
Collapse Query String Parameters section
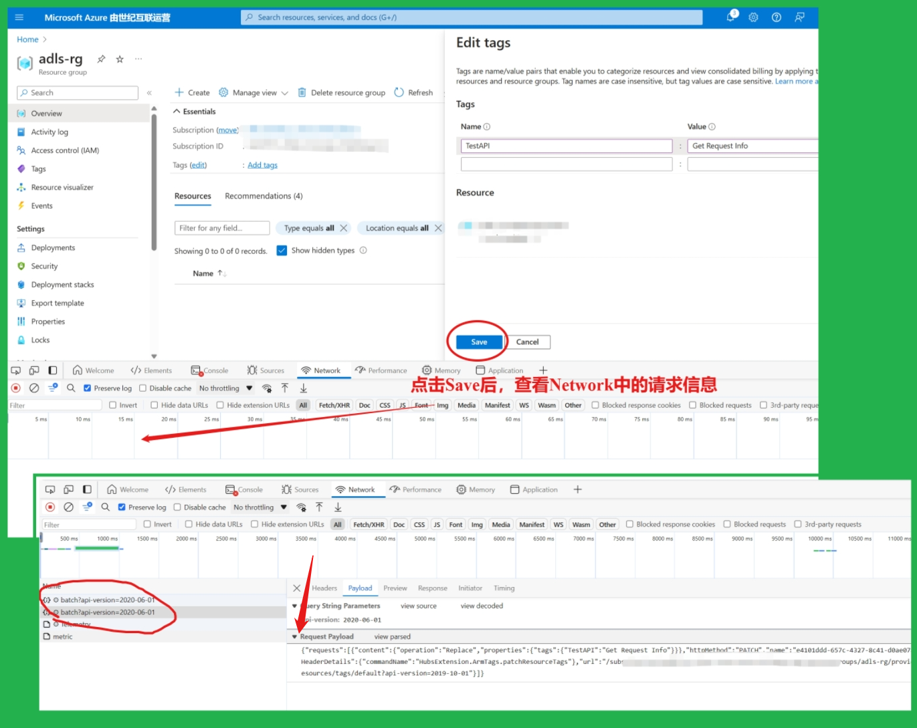coord(295,606)
